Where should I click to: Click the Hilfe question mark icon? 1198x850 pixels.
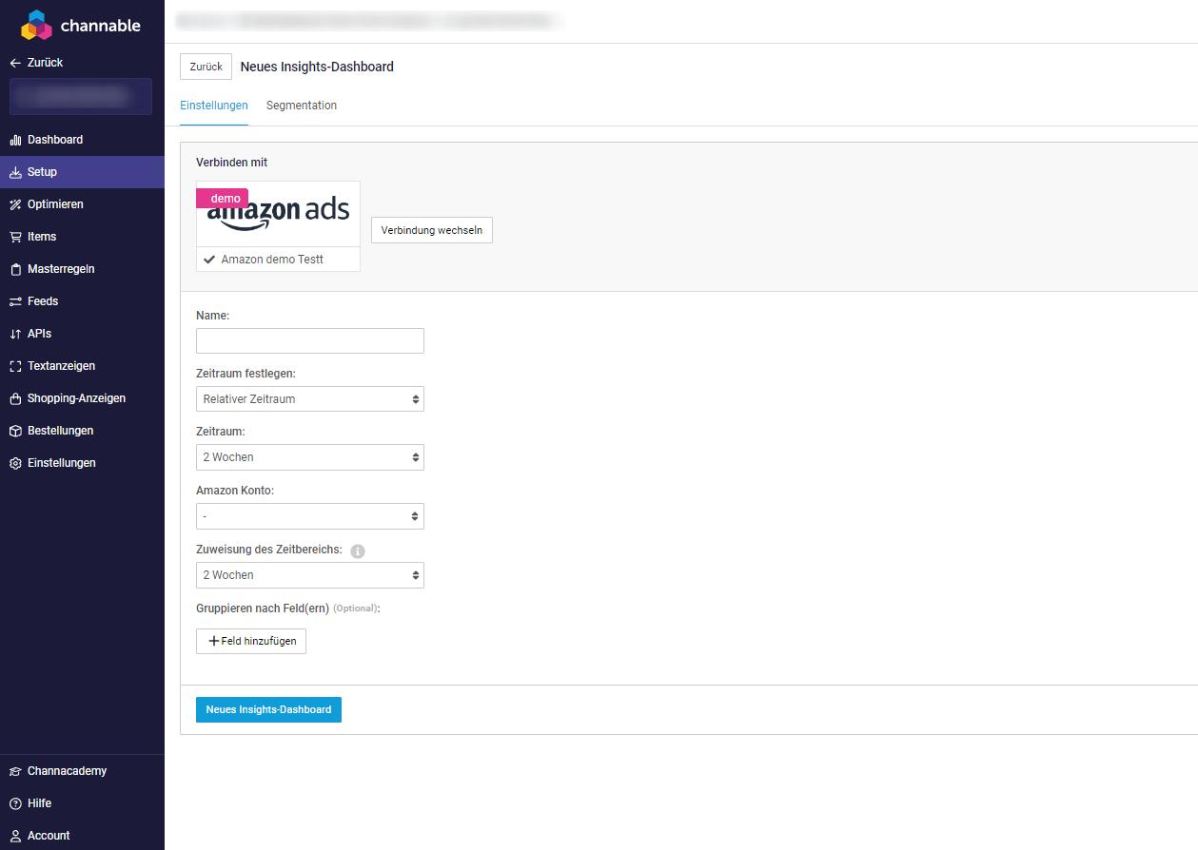tap(15, 803)
